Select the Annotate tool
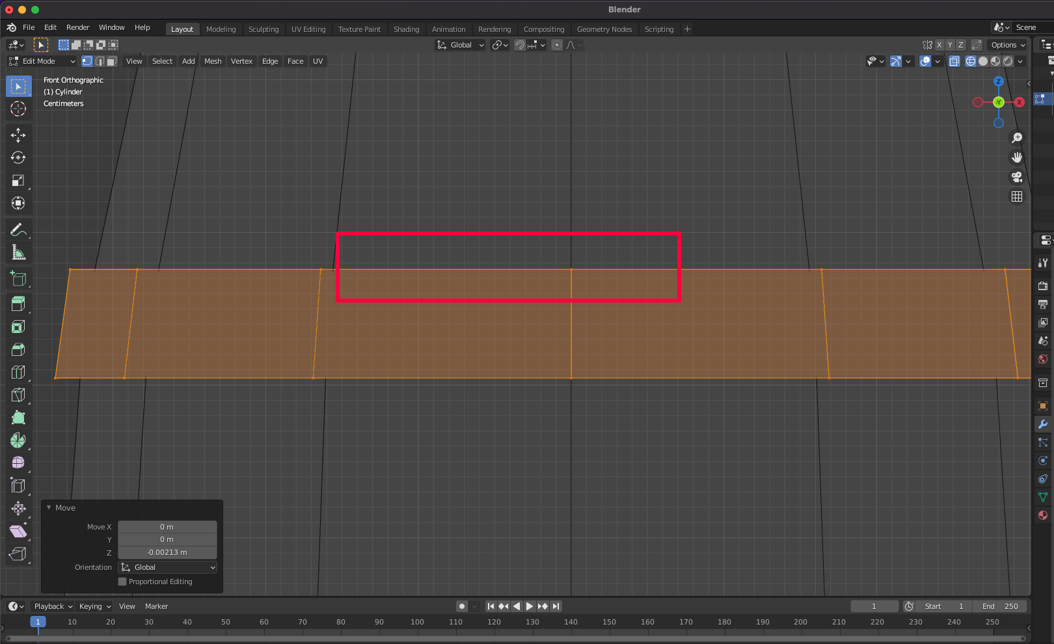The width and height of the screenshot is (1054, 644). click(x=18, y=229)
